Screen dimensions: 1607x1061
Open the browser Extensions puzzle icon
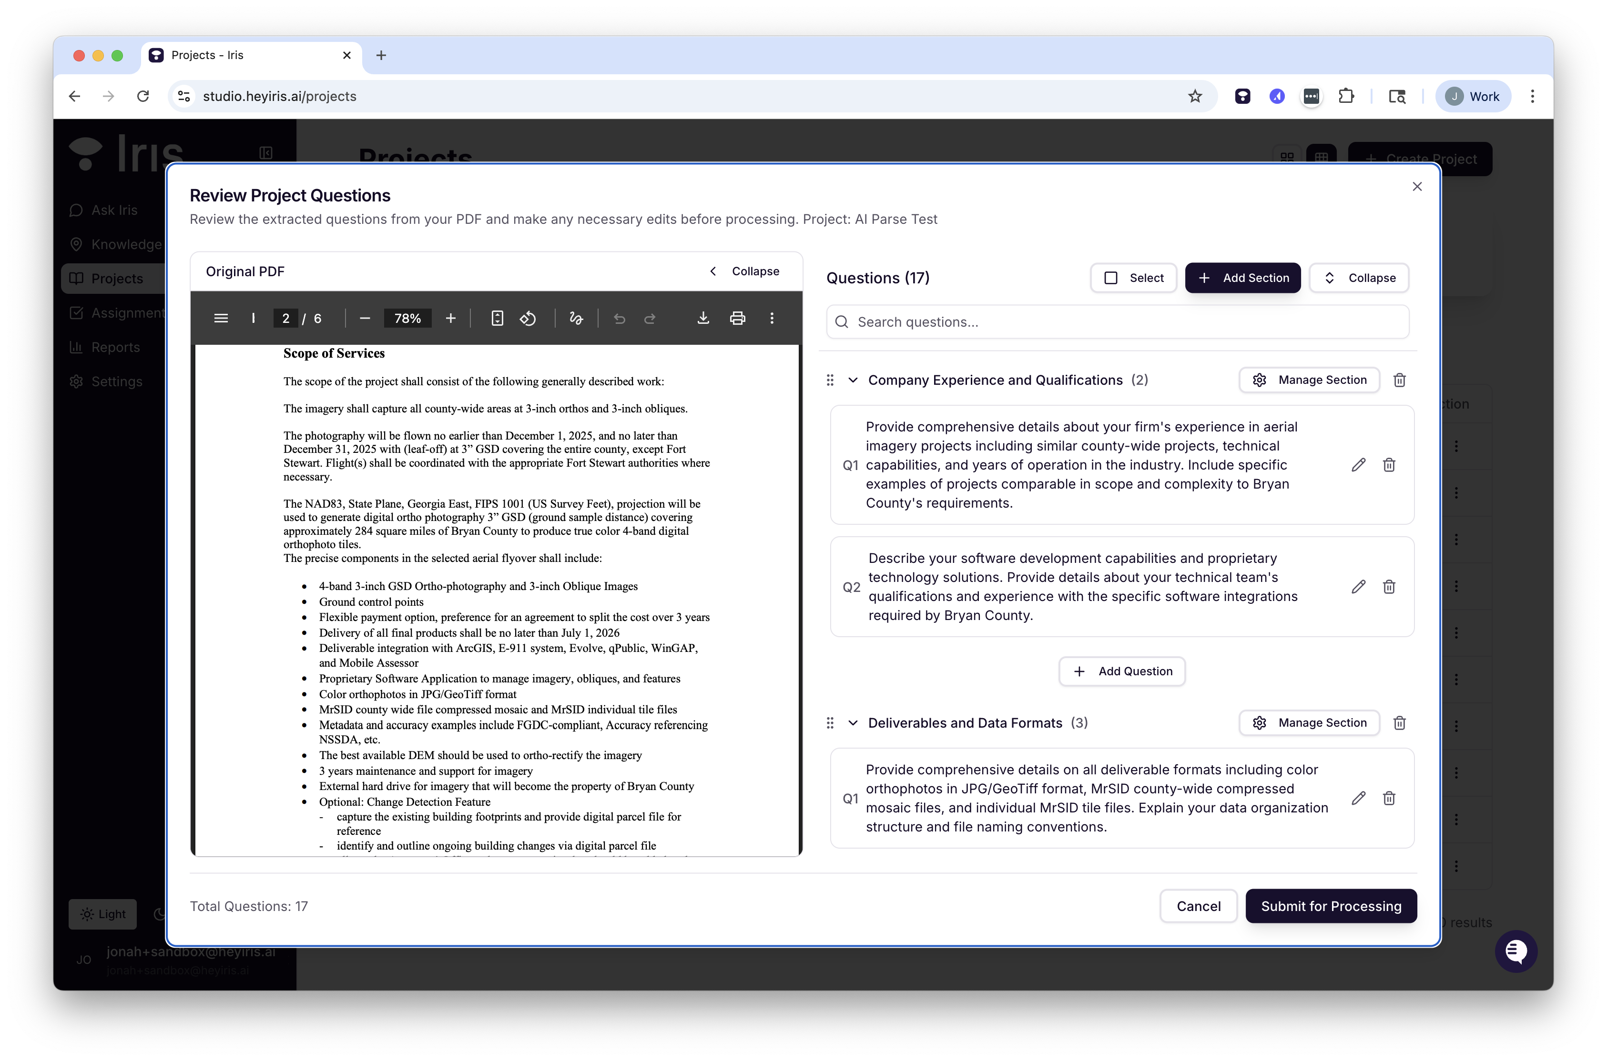click(x=1346, y=96)
